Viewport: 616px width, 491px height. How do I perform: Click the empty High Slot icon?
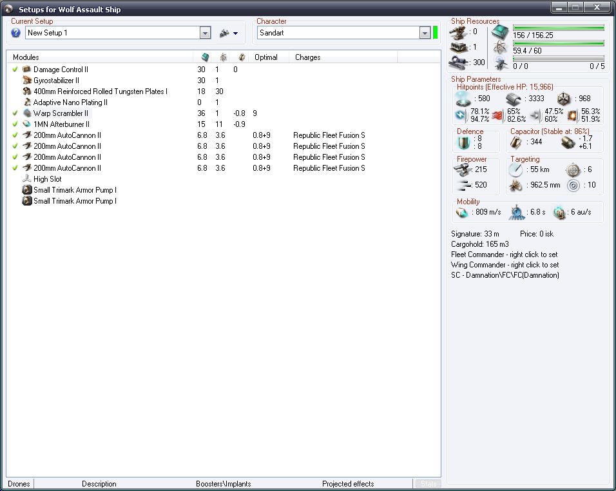tap(26, 178)
